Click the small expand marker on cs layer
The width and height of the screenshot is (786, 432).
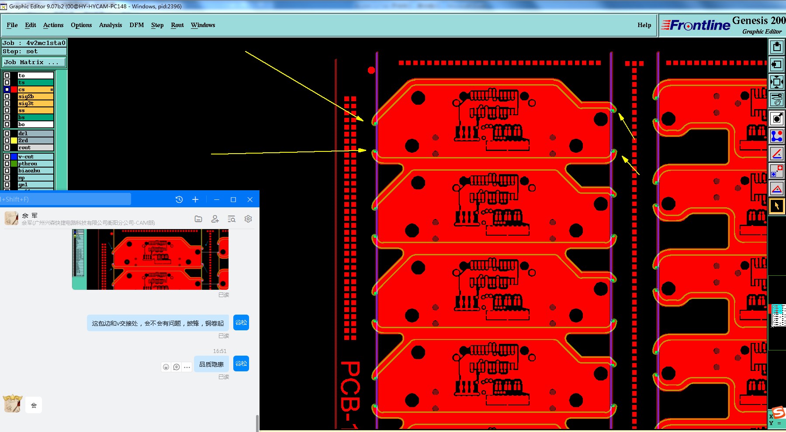click(x=52, y=89)
